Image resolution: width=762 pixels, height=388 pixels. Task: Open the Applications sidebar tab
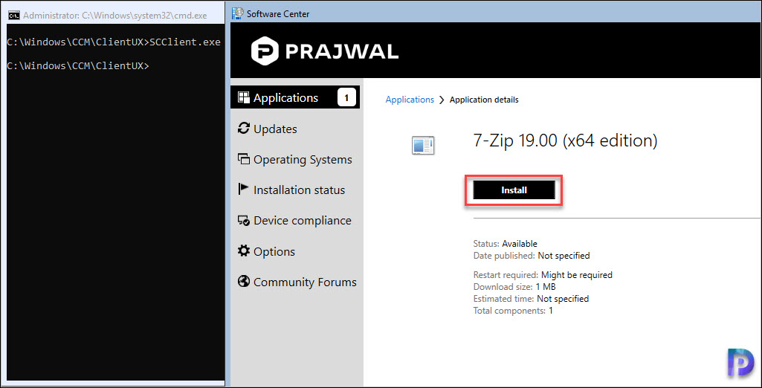click(x=295, y=97)
